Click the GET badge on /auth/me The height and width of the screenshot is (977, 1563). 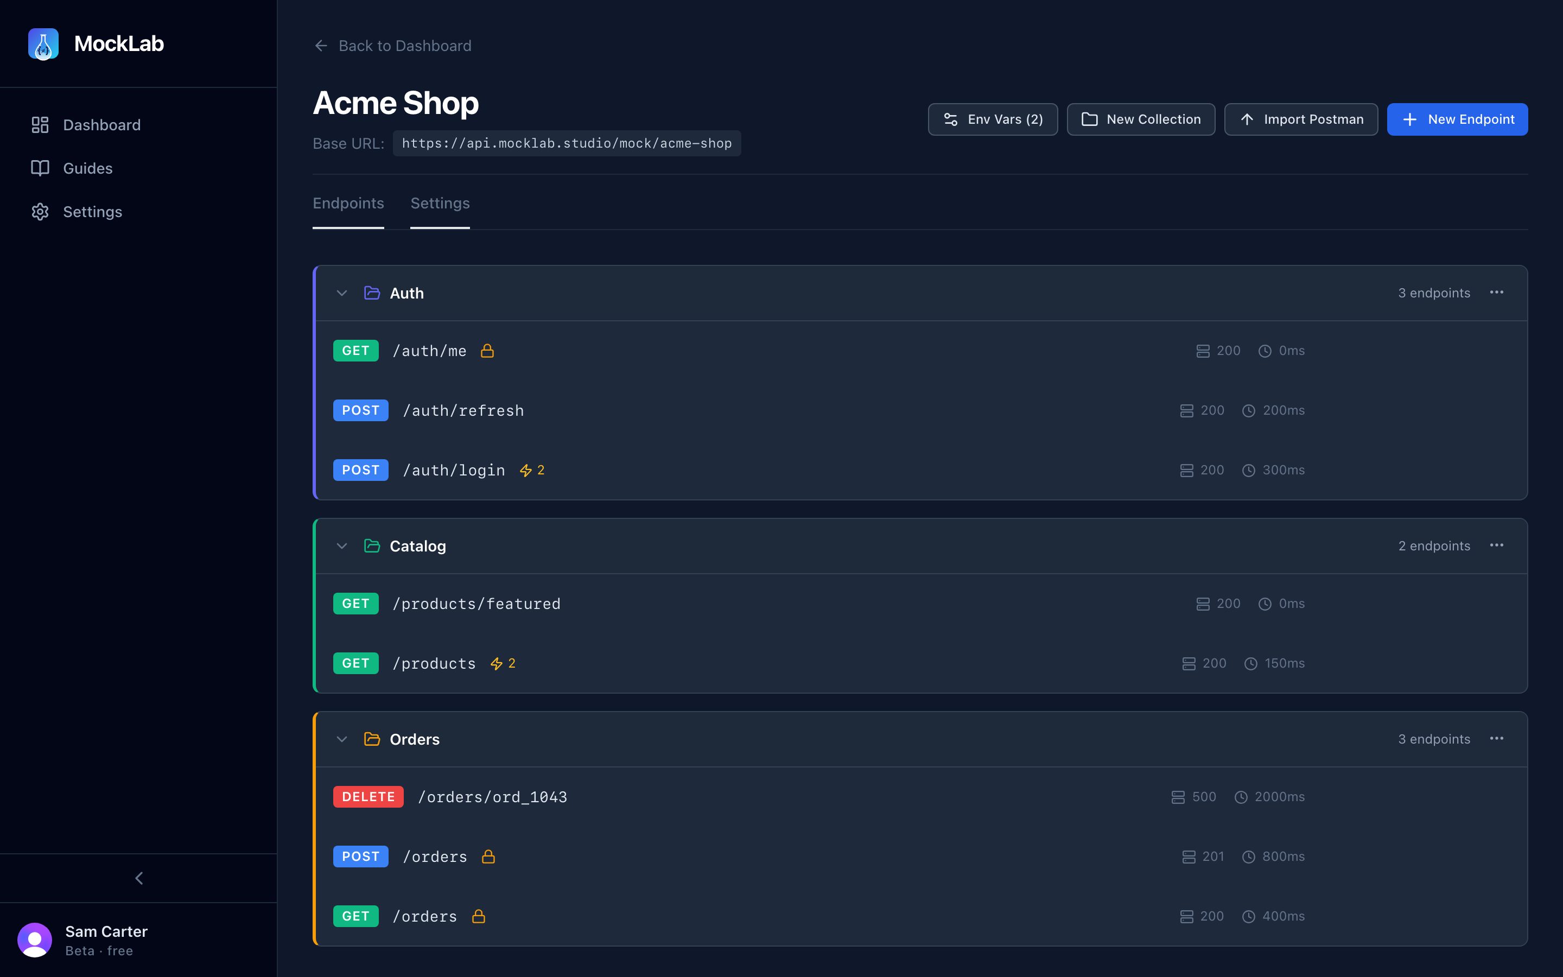coord(356,351)
